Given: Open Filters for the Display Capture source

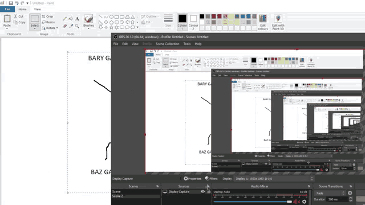Looking at the screenshot, I should pos(212,178).
